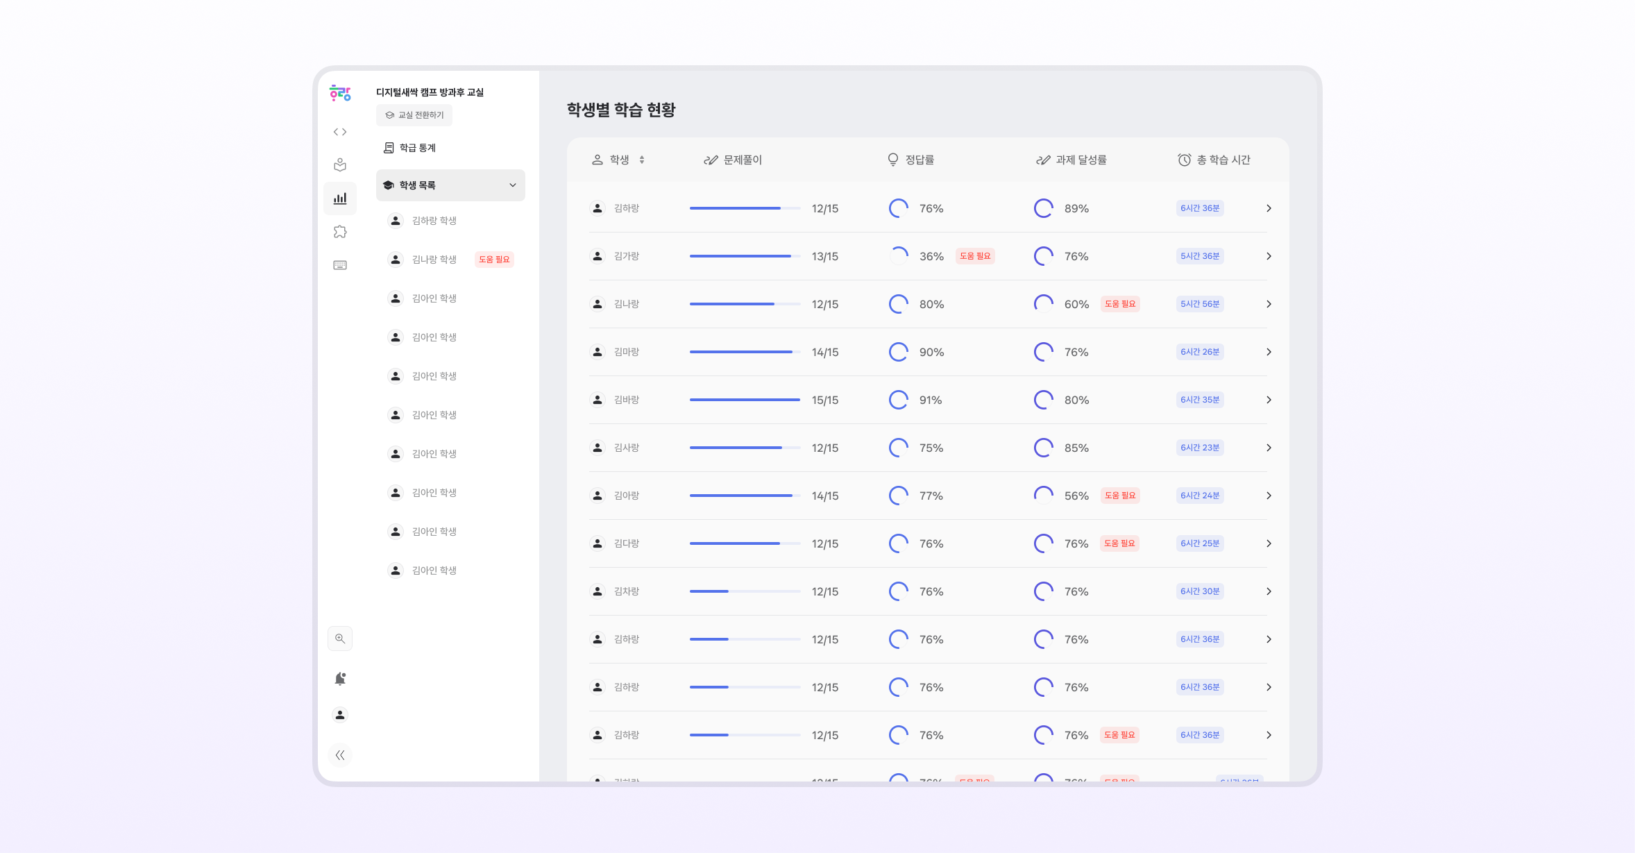
Task: Collapse the 학생 목록 dropdown
Action: click(513, 185)
